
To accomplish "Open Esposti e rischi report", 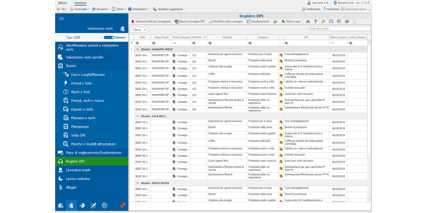I will coord(92,109).
